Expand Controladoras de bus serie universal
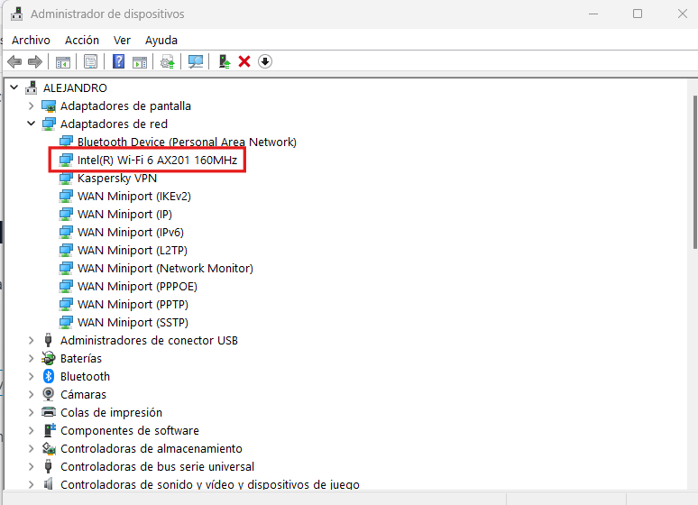The width and height of the screenshot is (698, 505). [x=32, y=467]
